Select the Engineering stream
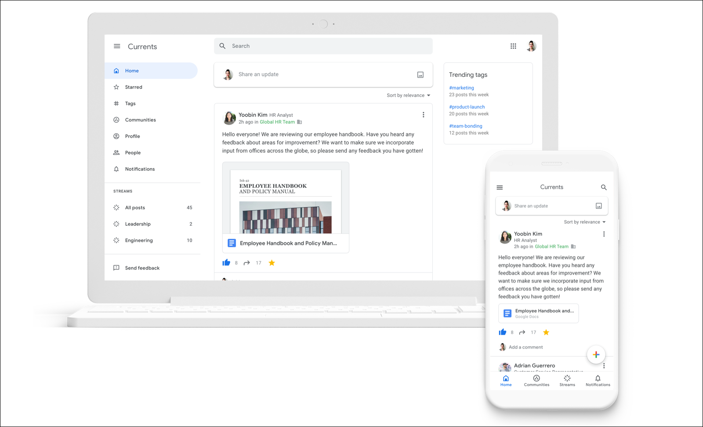The width and height of the screenshot is (703, 427). coord(152,240)
